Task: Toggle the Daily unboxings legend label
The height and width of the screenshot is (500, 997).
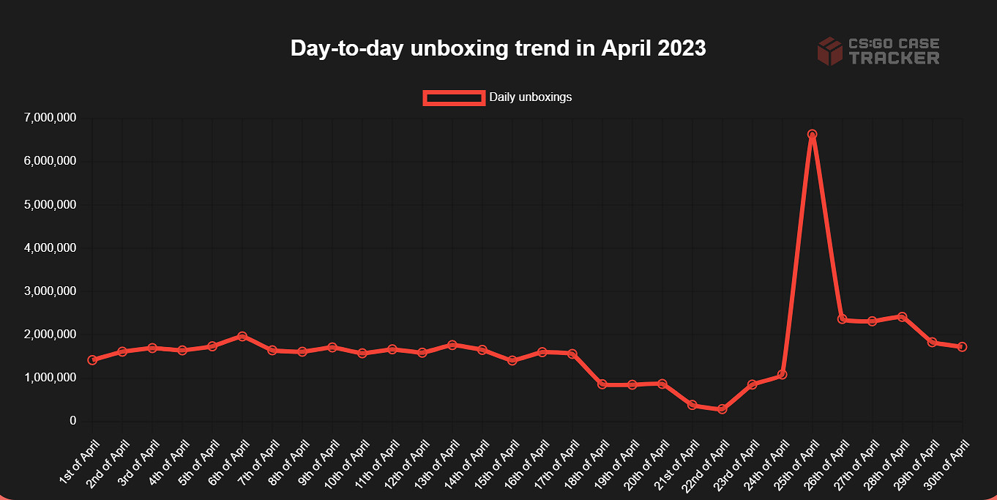Action: pyautogui.click(x=530, y=97)
